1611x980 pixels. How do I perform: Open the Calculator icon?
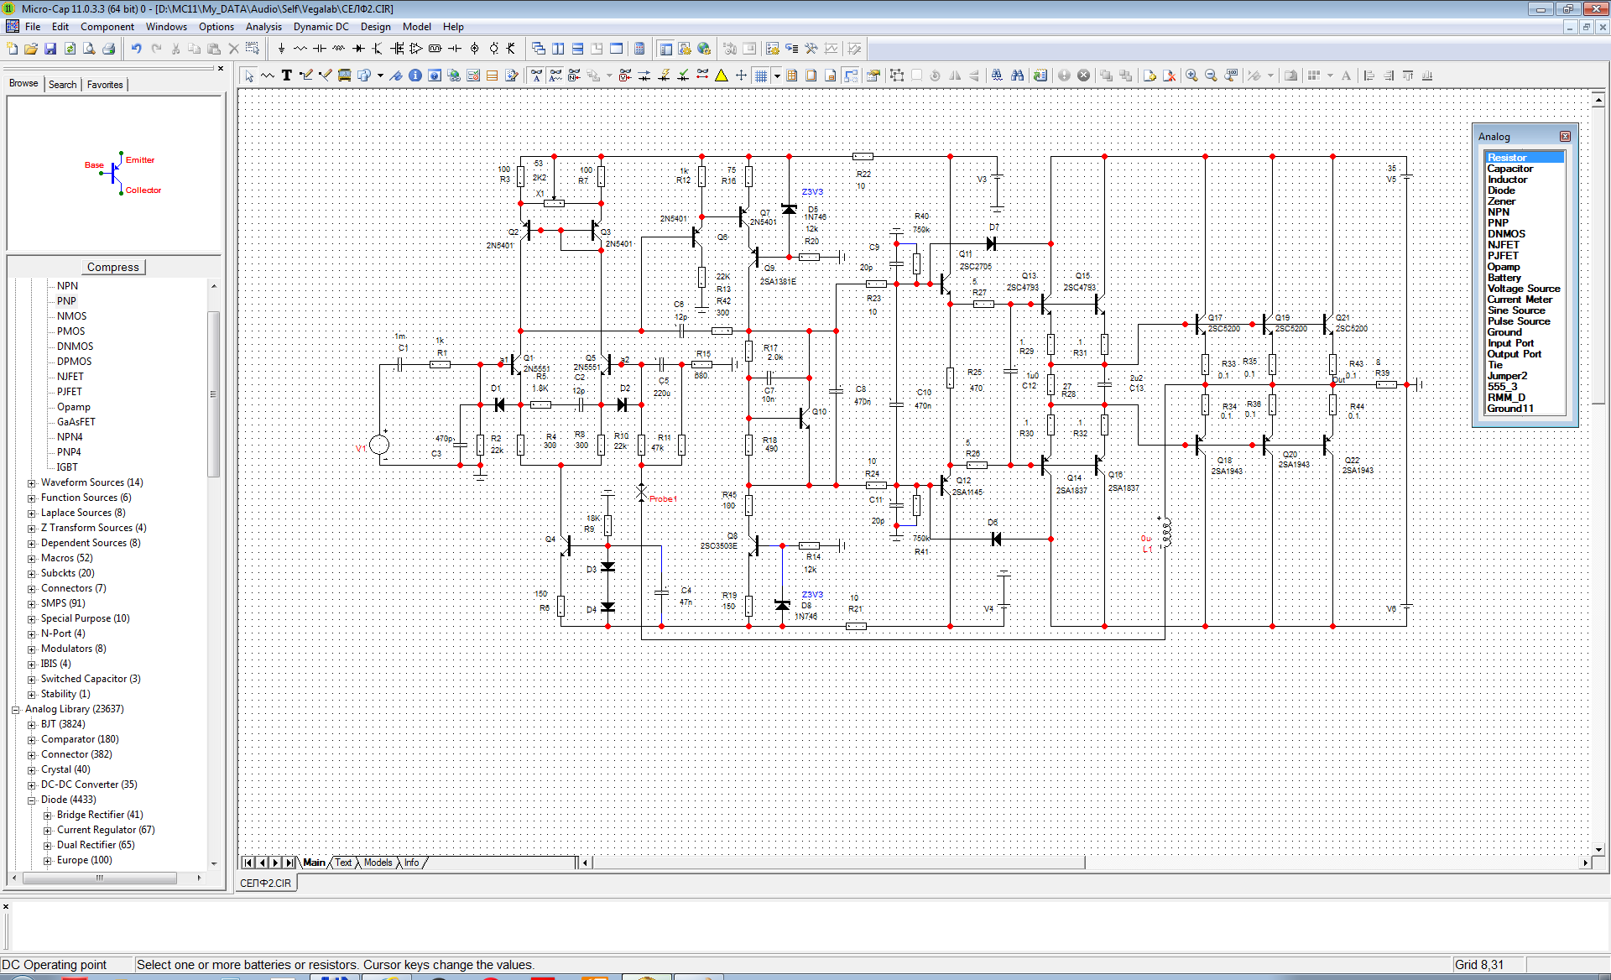click(x=639, y=49)
